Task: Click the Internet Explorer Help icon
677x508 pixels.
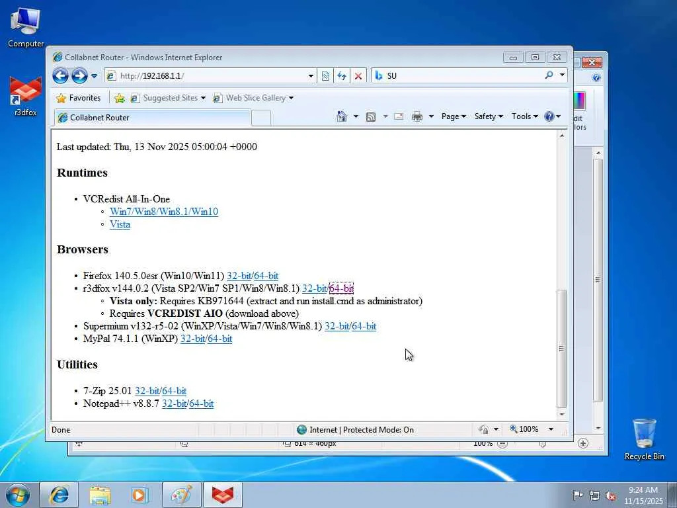Action: click(549, 116)
